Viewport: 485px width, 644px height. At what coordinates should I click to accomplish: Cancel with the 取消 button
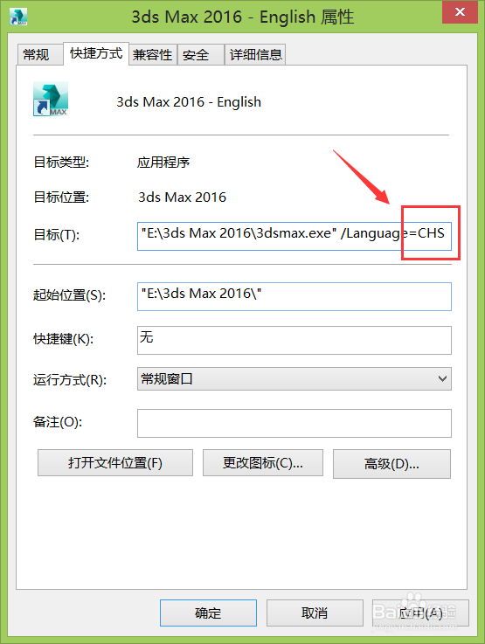pyautogui.click(x=315, y=613)
